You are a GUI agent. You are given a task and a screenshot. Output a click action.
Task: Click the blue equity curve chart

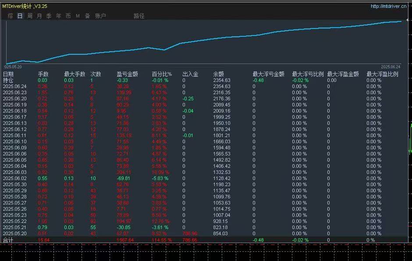[x=204, y=42]
